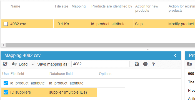Click the Save mapping as input field
195x100 pixels.
click(x=101, y=64)
